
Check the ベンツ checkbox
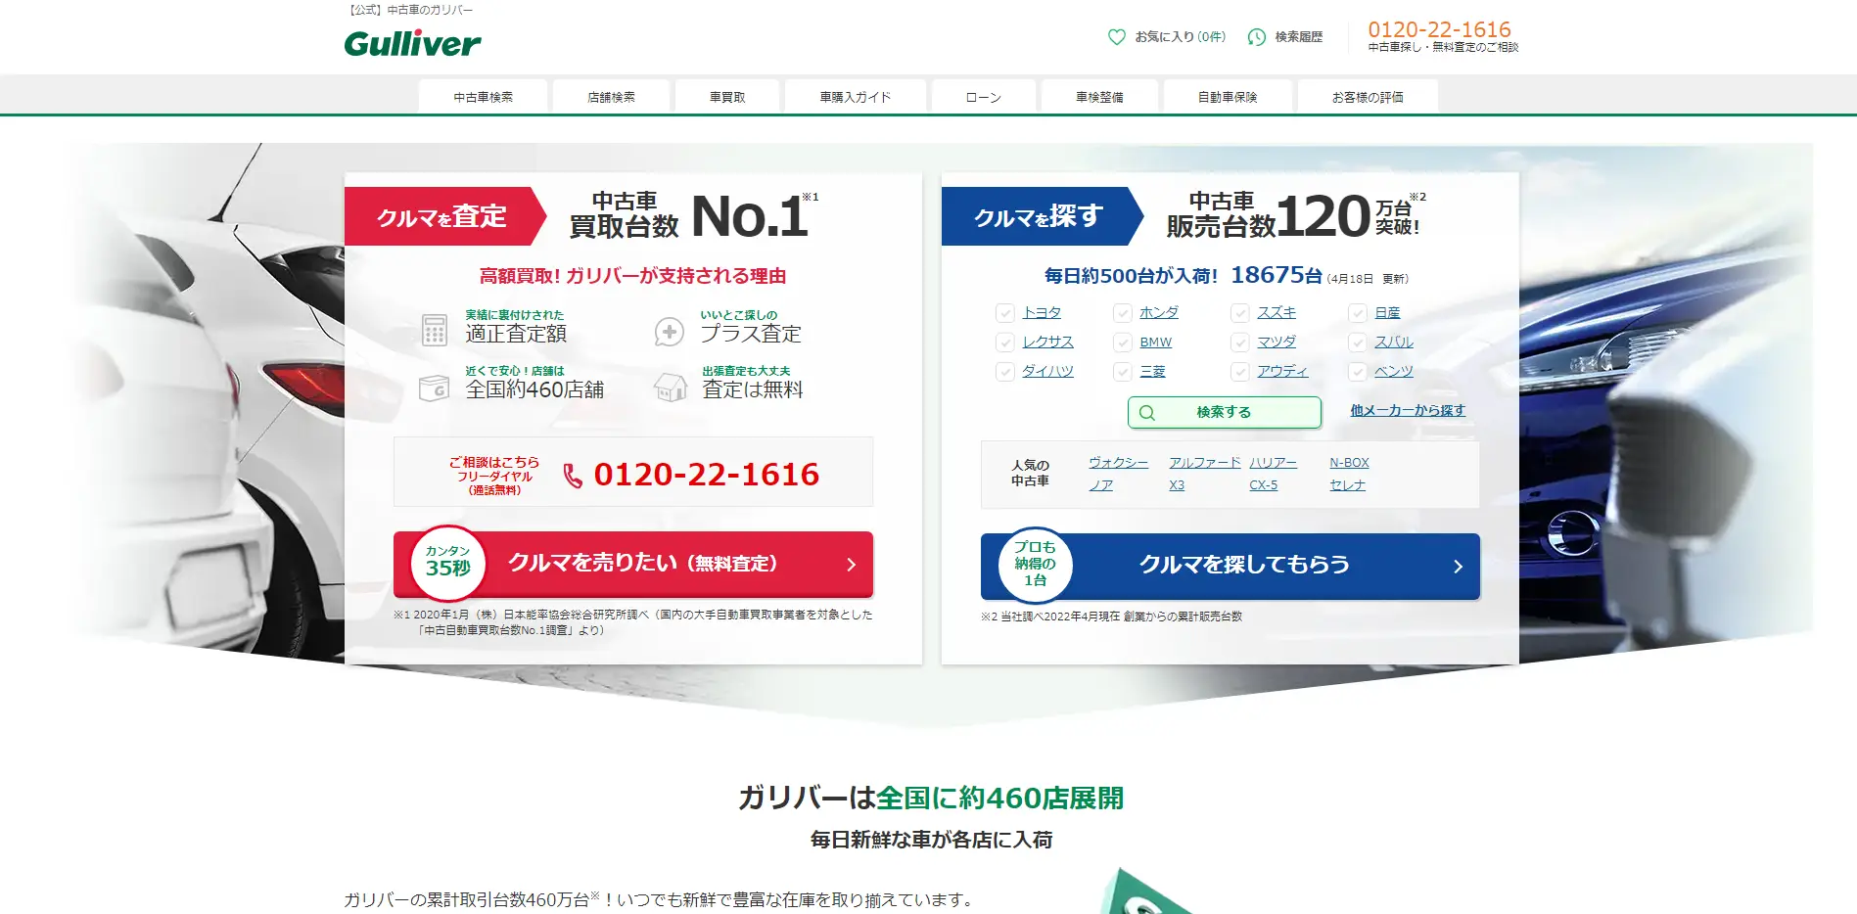(x=1357, y=372)
